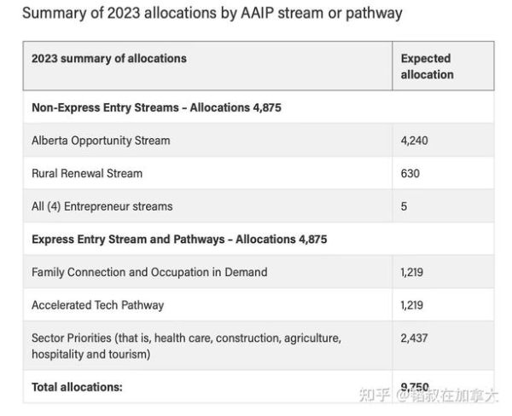Viewport: 512px width, 416px height.
Task: Select the 630 allocation value
Action: [410, 173]
